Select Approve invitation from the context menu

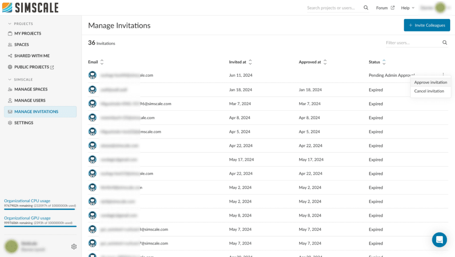pos(430,82)
